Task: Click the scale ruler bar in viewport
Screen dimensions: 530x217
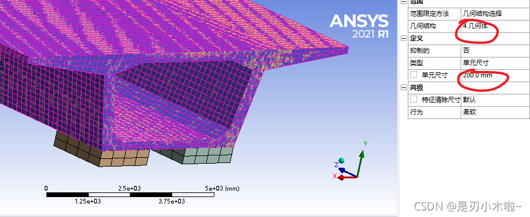Action: tap(130, 195)
